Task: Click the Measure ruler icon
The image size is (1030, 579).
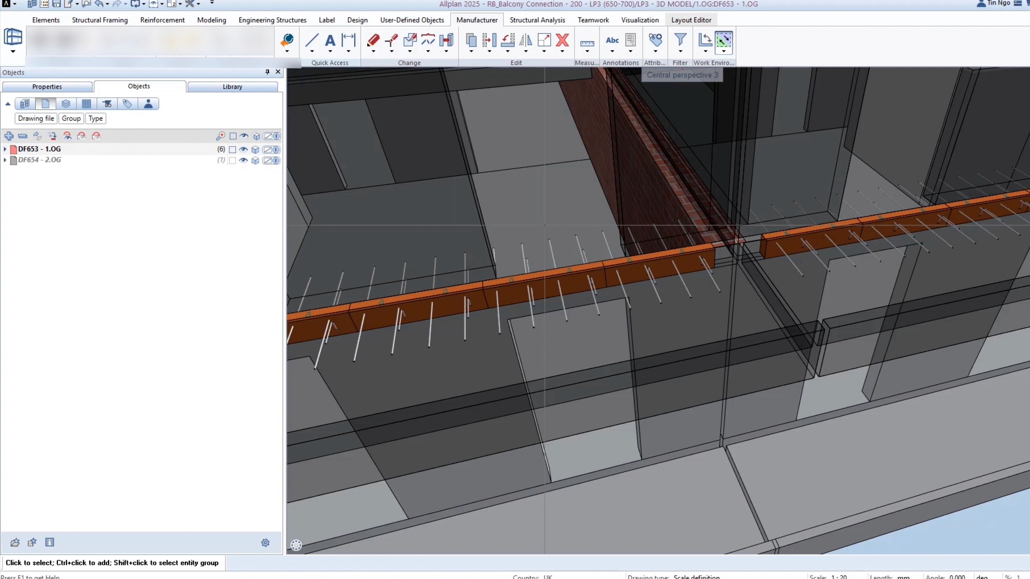Action: pos(587,43)
